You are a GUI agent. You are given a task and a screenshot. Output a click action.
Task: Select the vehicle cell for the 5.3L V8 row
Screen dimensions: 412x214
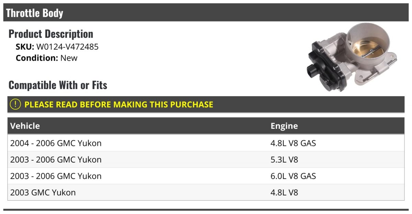(x=56, y=160)
